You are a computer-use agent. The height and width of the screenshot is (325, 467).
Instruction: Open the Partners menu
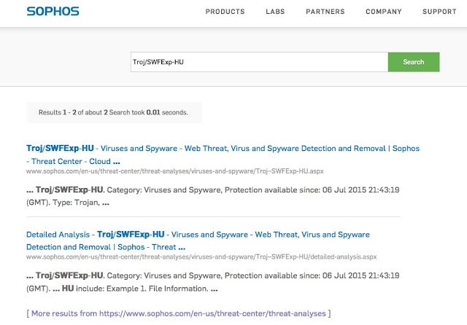tap(325, 12)
